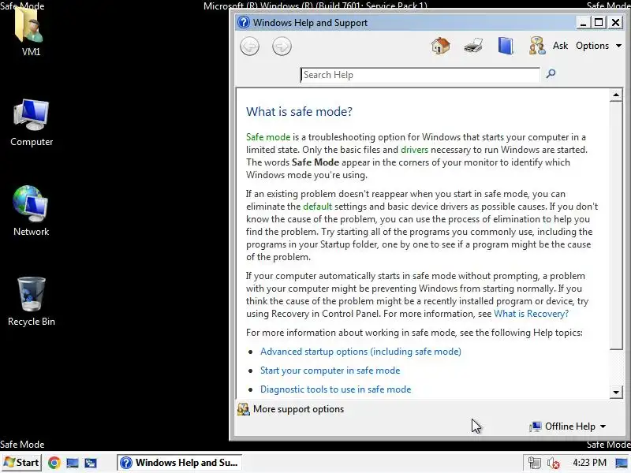631x473 pixels.
Task: Click the green 'drivers' glossary term
Action: [x=415, y=150]
